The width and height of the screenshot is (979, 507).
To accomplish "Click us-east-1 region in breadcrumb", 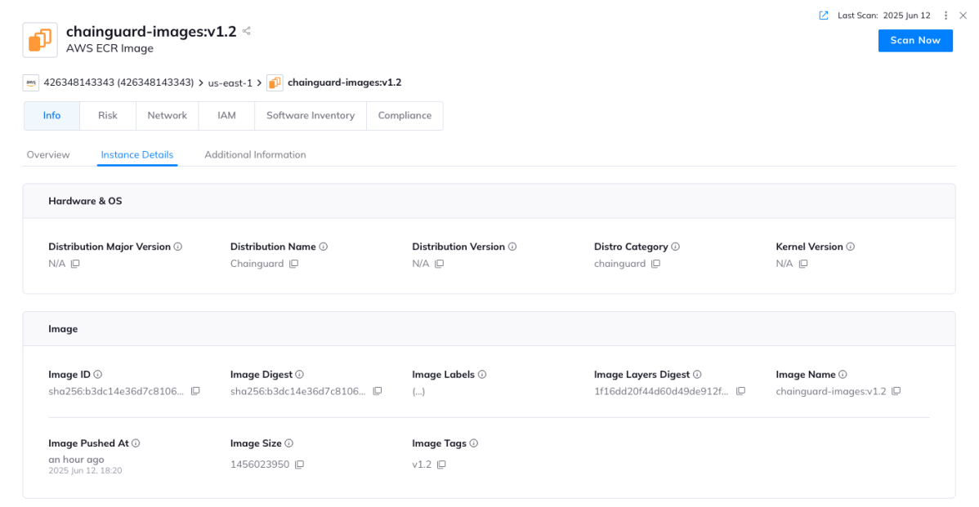I will (230, 83).
